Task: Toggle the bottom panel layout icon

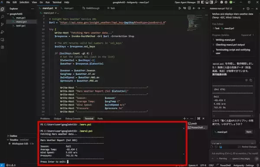Action: [x=207, y=2]
